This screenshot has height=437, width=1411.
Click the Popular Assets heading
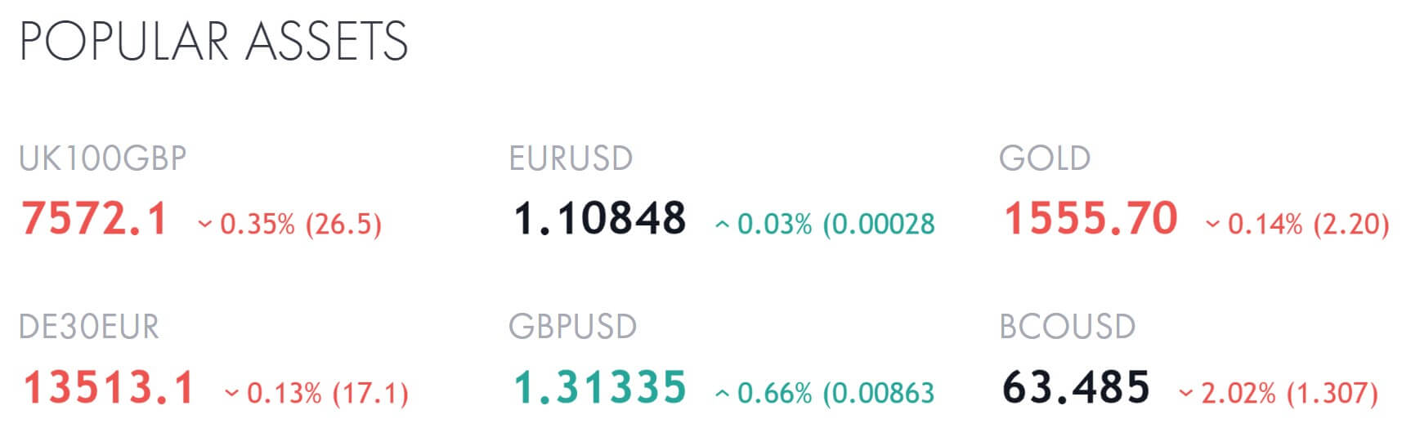tap(213, 41)
